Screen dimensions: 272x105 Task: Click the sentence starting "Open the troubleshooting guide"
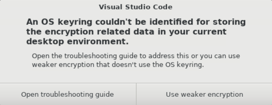[x=136, y=56]
